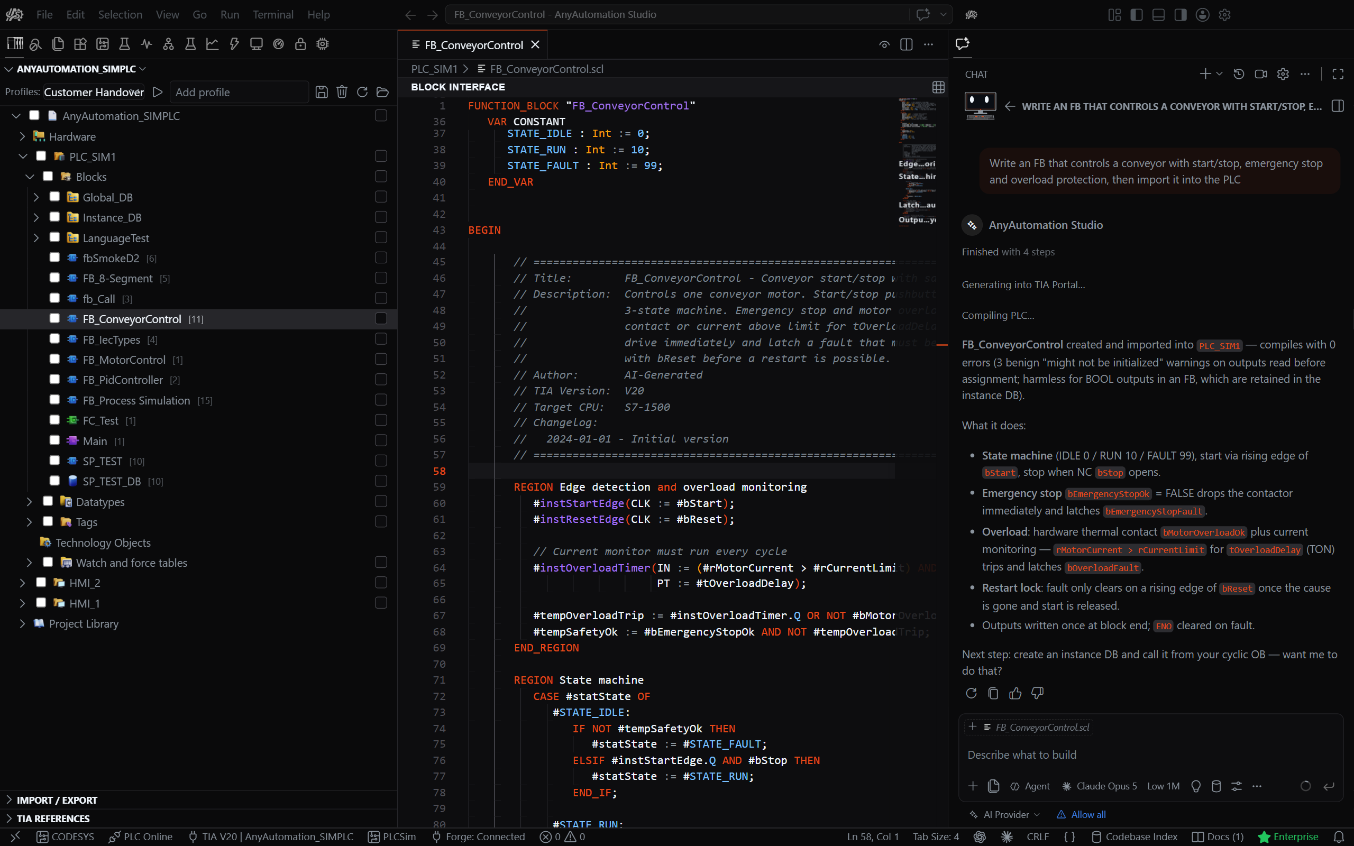The image size is (1354, 846).
Task: Give the response a thumbs down
Action: 1037,693
